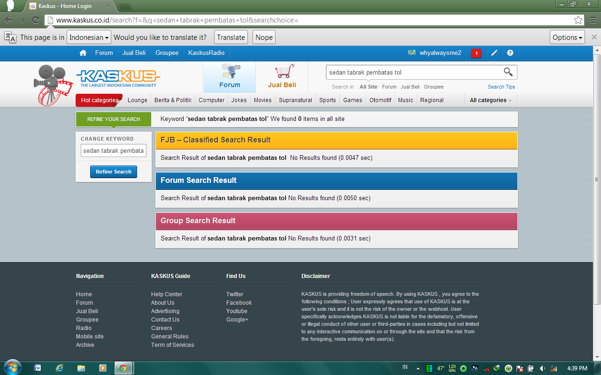Open the whyalwaysme2 profile link
This screenshot has height=375, width=601.
pos(440,53)
